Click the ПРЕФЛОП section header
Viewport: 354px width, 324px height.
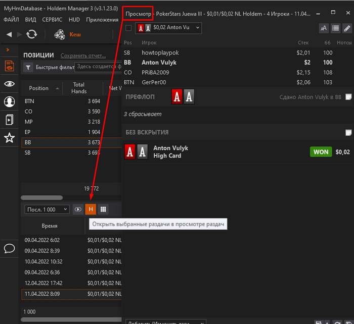[x=140, y=97]
